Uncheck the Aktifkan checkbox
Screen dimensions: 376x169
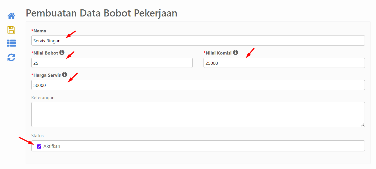click(x=39, y=146)
